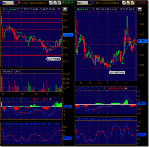
Task: Click the colored link dots beside /NQ symbol
Action: click(19, 3)
